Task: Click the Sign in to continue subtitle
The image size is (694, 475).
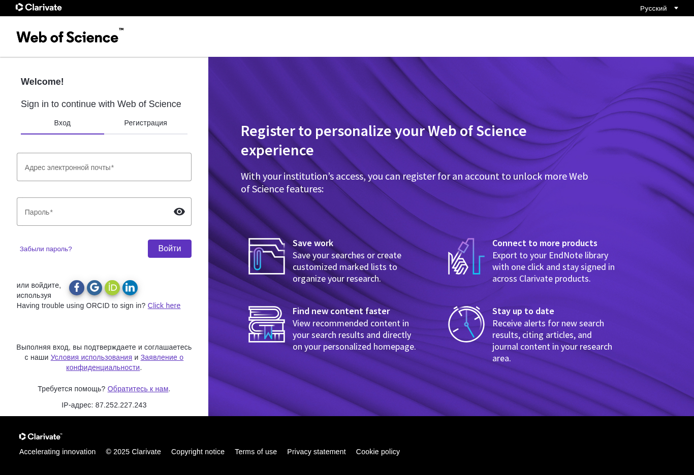Action: tap(101, 104)
